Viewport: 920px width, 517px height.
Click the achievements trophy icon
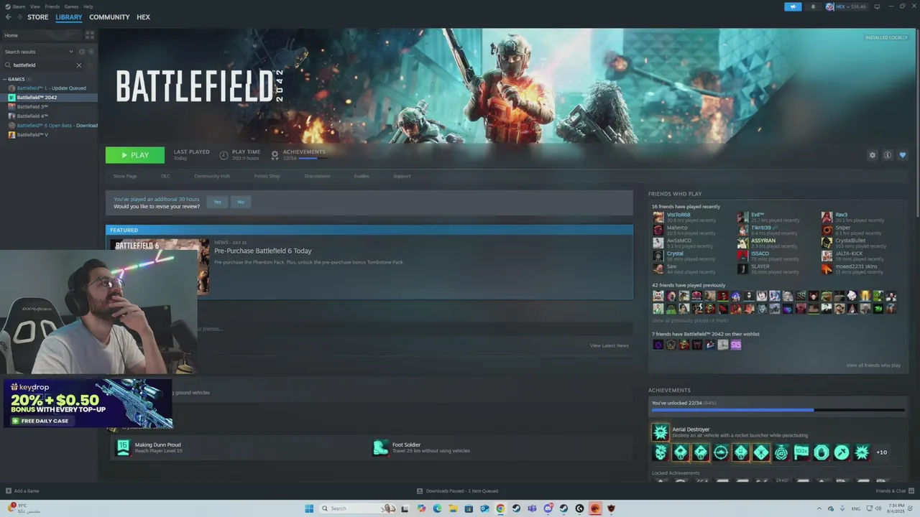[x=275, y=155]
